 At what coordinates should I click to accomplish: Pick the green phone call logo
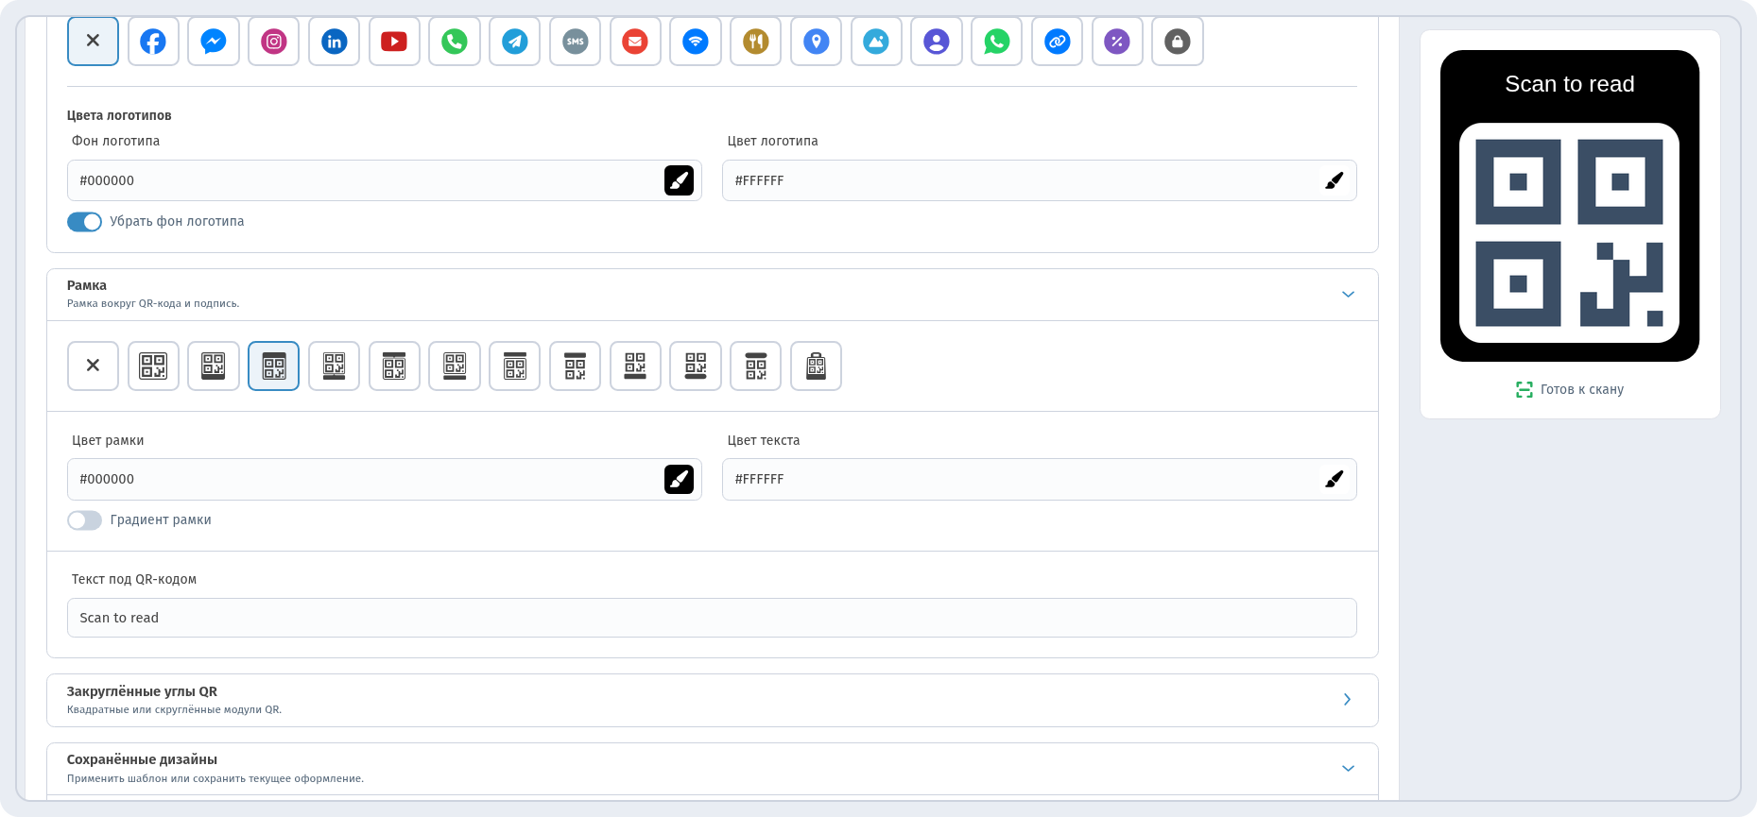coord(455,42)
